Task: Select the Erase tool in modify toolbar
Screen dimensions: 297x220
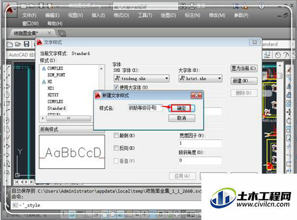Action: tap(289, 70)
